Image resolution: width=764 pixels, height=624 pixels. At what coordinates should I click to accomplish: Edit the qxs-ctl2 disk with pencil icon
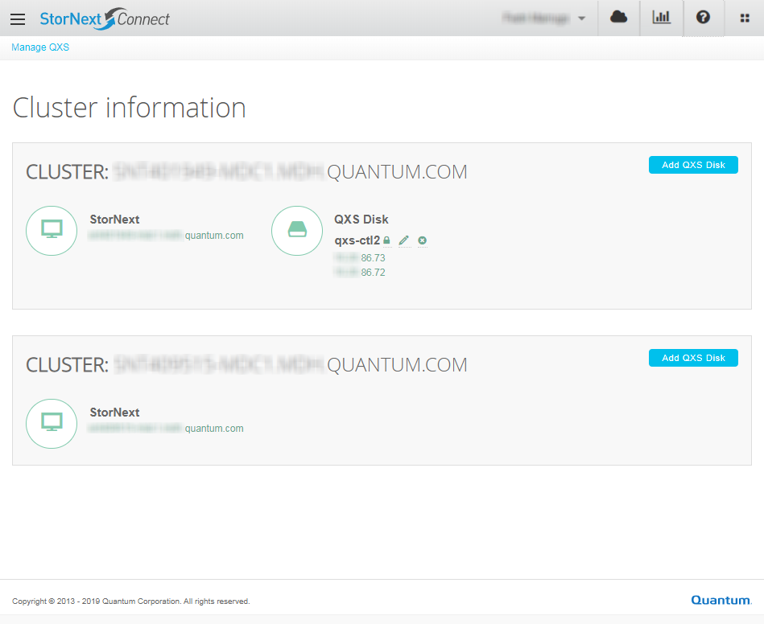click(404, 240)
